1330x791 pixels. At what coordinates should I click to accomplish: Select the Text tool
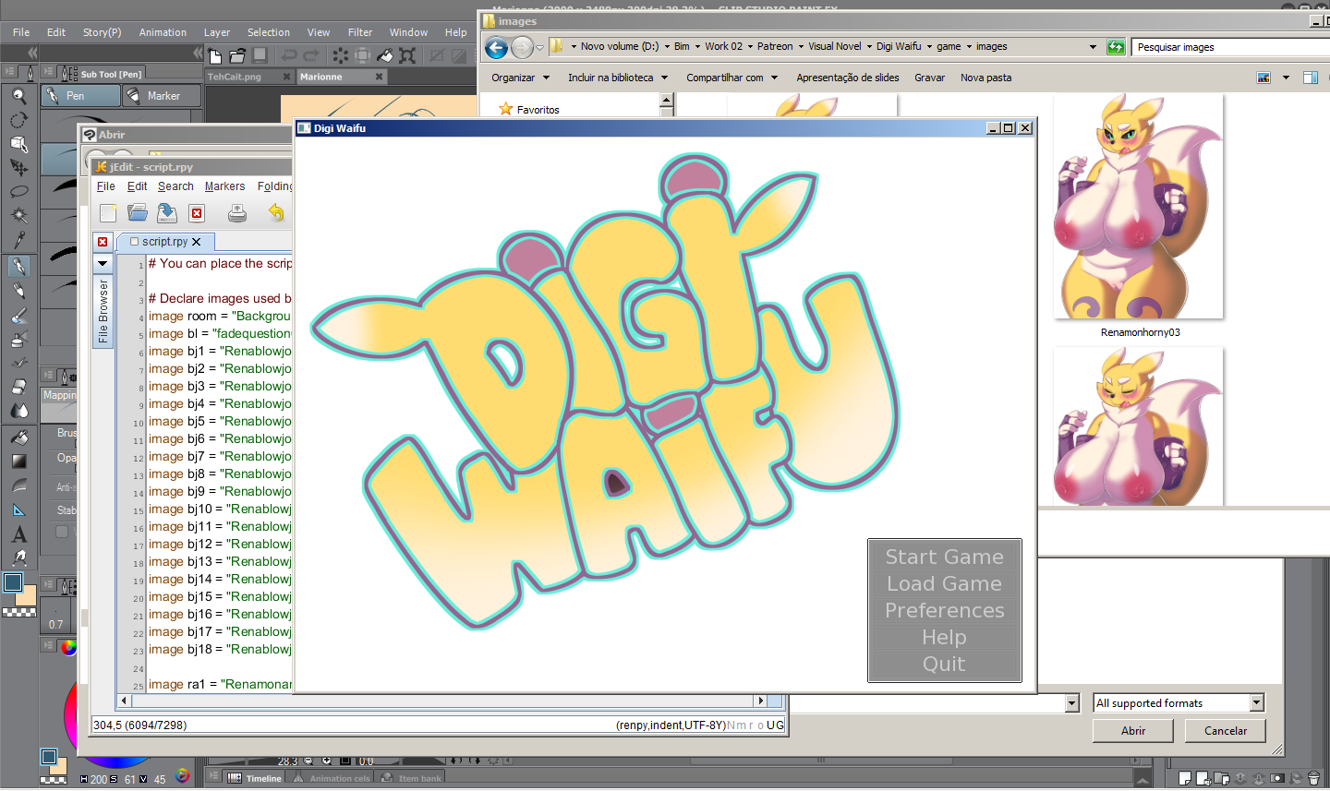[x=18, y=534]
